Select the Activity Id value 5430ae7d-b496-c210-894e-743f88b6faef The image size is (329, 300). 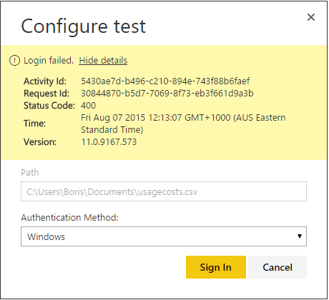coord(165,81)
